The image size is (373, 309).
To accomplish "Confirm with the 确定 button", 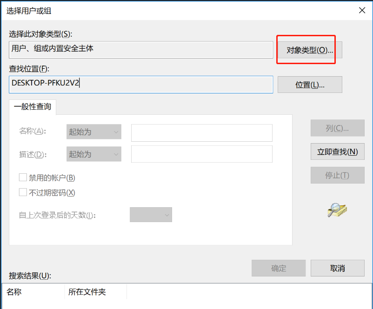I will pyautogui.click(x=279, y=268).
